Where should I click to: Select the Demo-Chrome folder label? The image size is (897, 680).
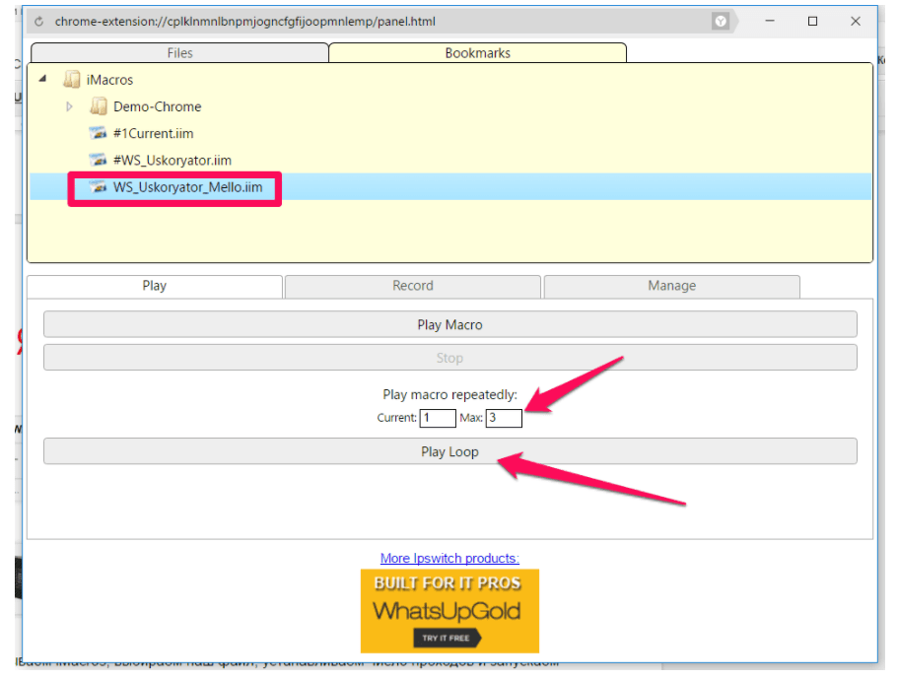(x=158, y=107)
